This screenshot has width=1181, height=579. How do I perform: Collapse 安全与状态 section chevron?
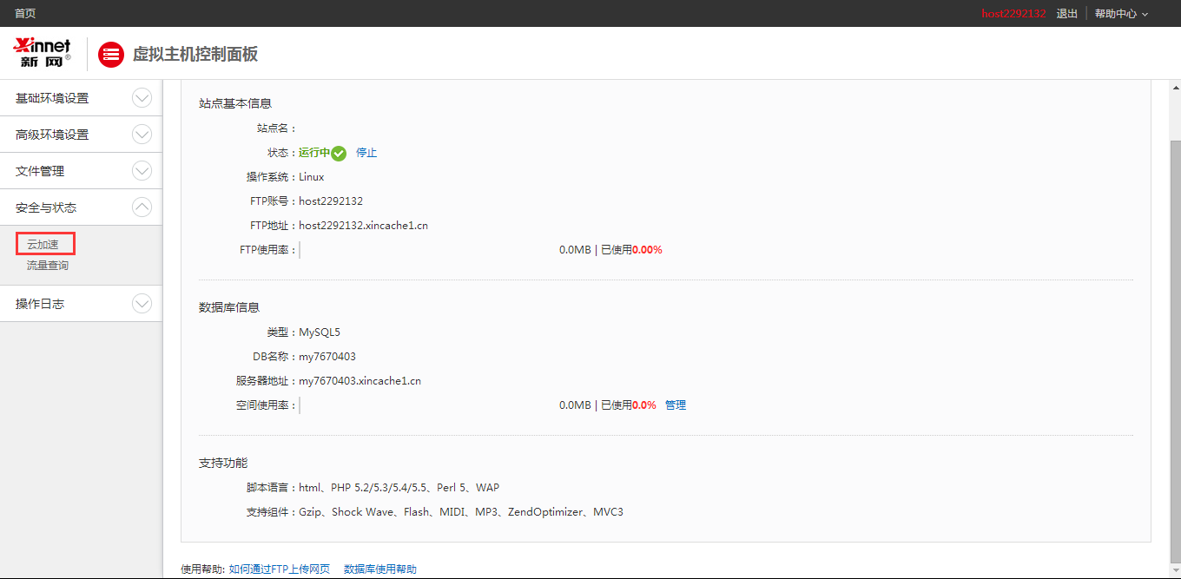tap(142, 207)
